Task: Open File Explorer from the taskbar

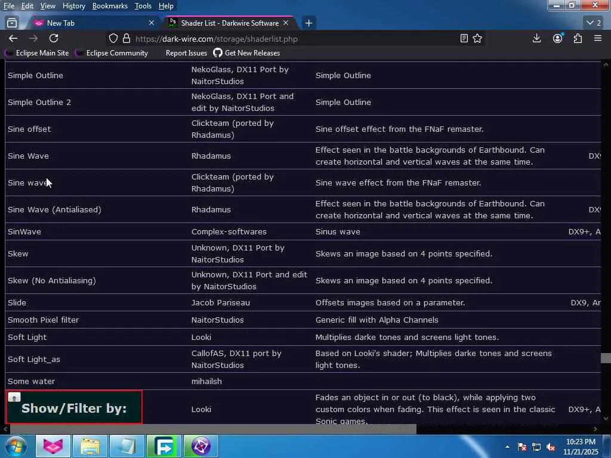Action: (90, 446)
